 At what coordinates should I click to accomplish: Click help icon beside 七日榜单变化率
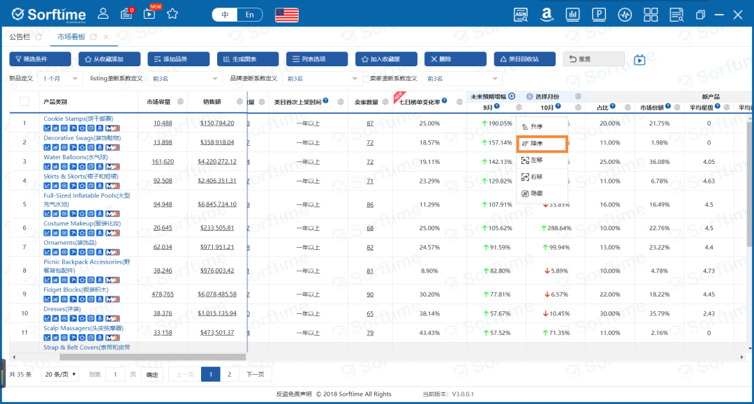[x=444, y=101]
